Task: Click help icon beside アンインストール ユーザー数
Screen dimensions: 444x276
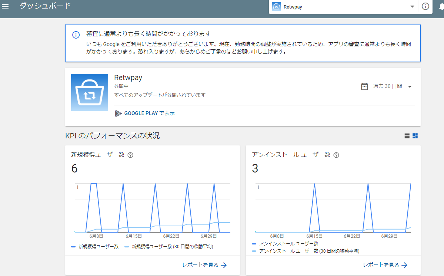Action: click(x=336, y=155)
